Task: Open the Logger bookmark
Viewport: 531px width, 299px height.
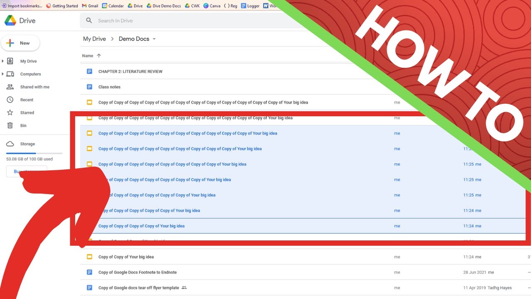Action: [250, 6]
